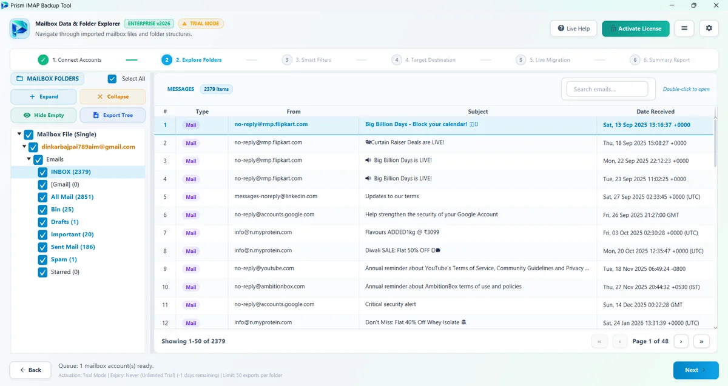Click Hide Empty button
Viewport: 728px width, 386px height.
44,115
